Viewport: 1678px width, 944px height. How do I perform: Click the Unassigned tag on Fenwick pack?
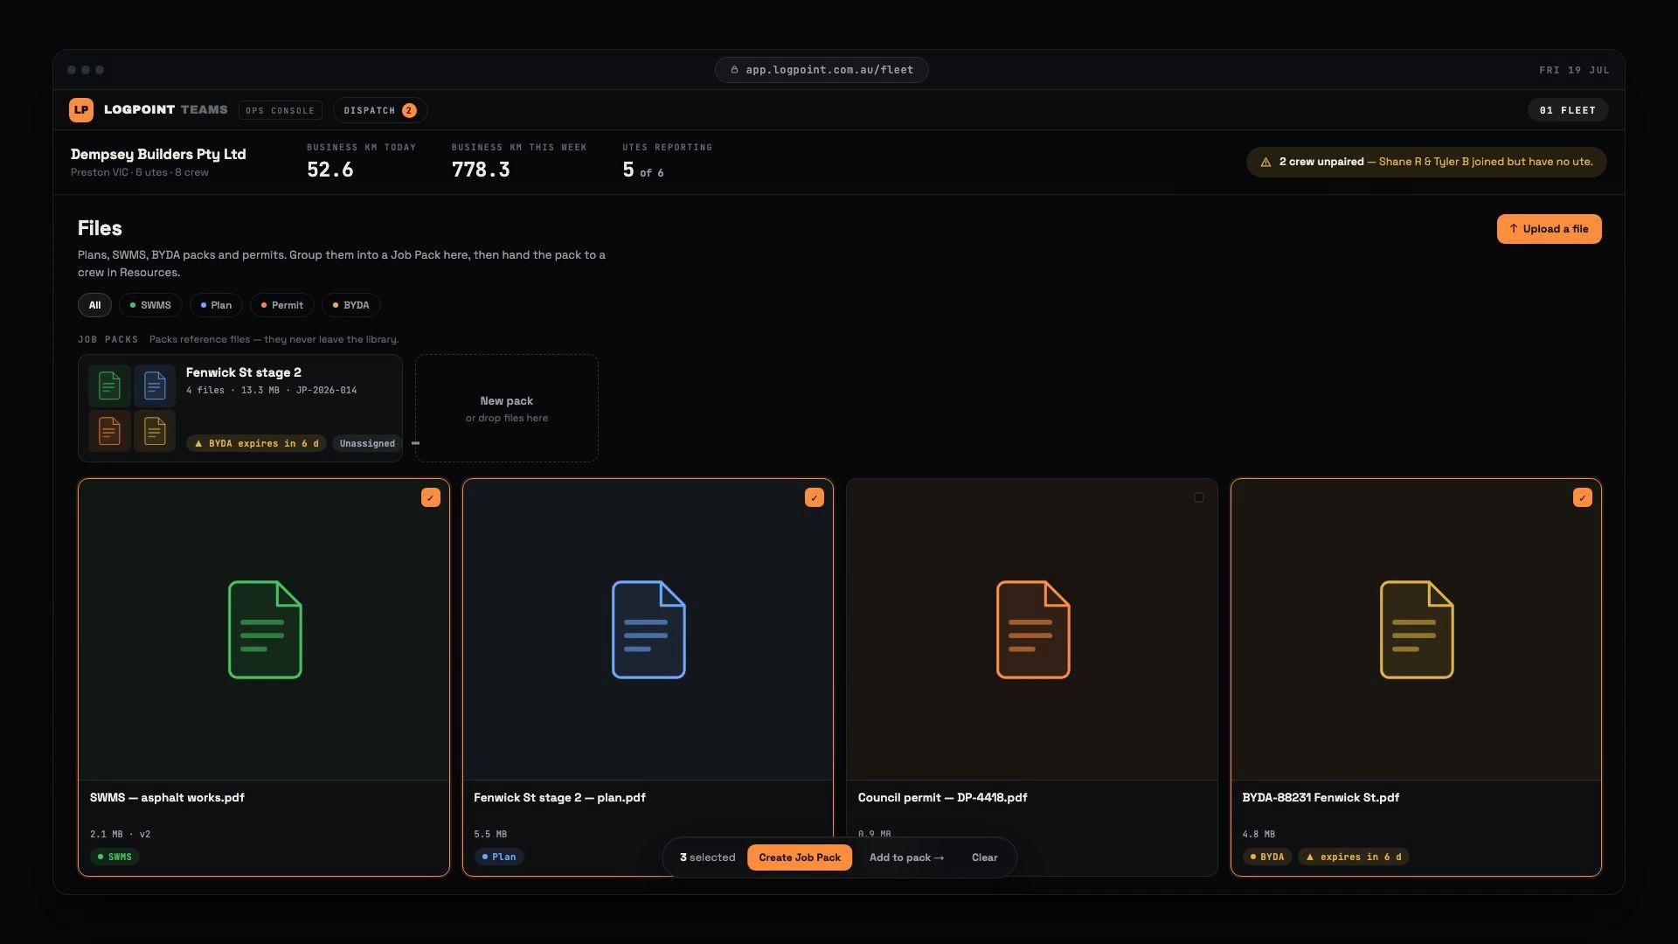pyautogui.click(x=367, y=443)
